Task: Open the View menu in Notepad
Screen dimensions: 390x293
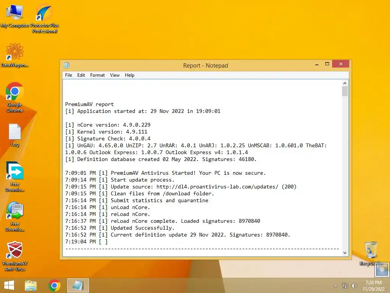Action: click(115, 75)
